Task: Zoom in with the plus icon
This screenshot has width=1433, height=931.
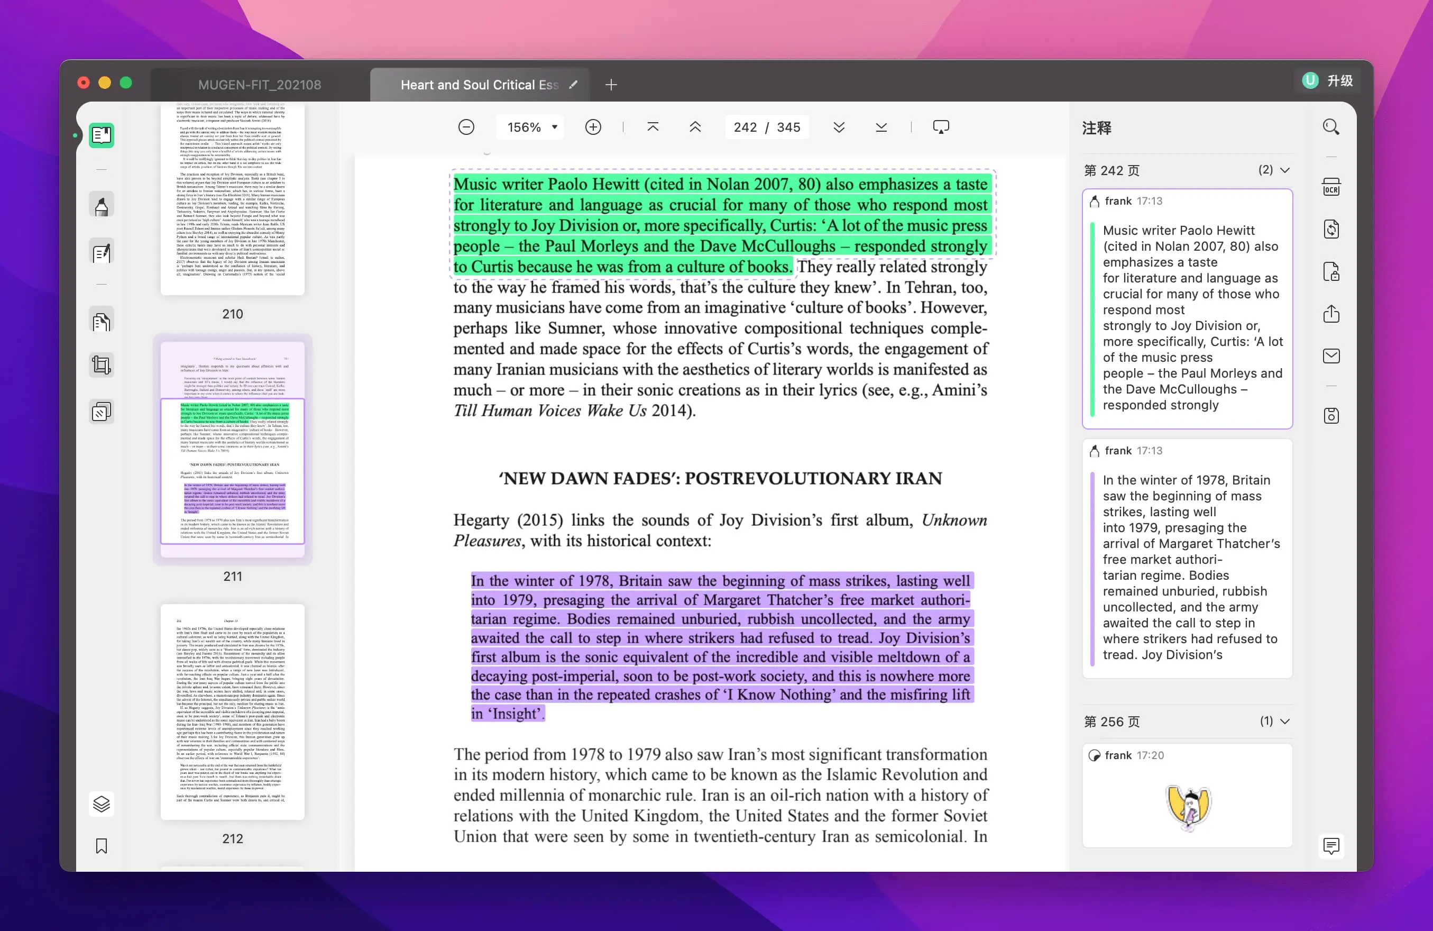Action: click(x=593, y=127)
